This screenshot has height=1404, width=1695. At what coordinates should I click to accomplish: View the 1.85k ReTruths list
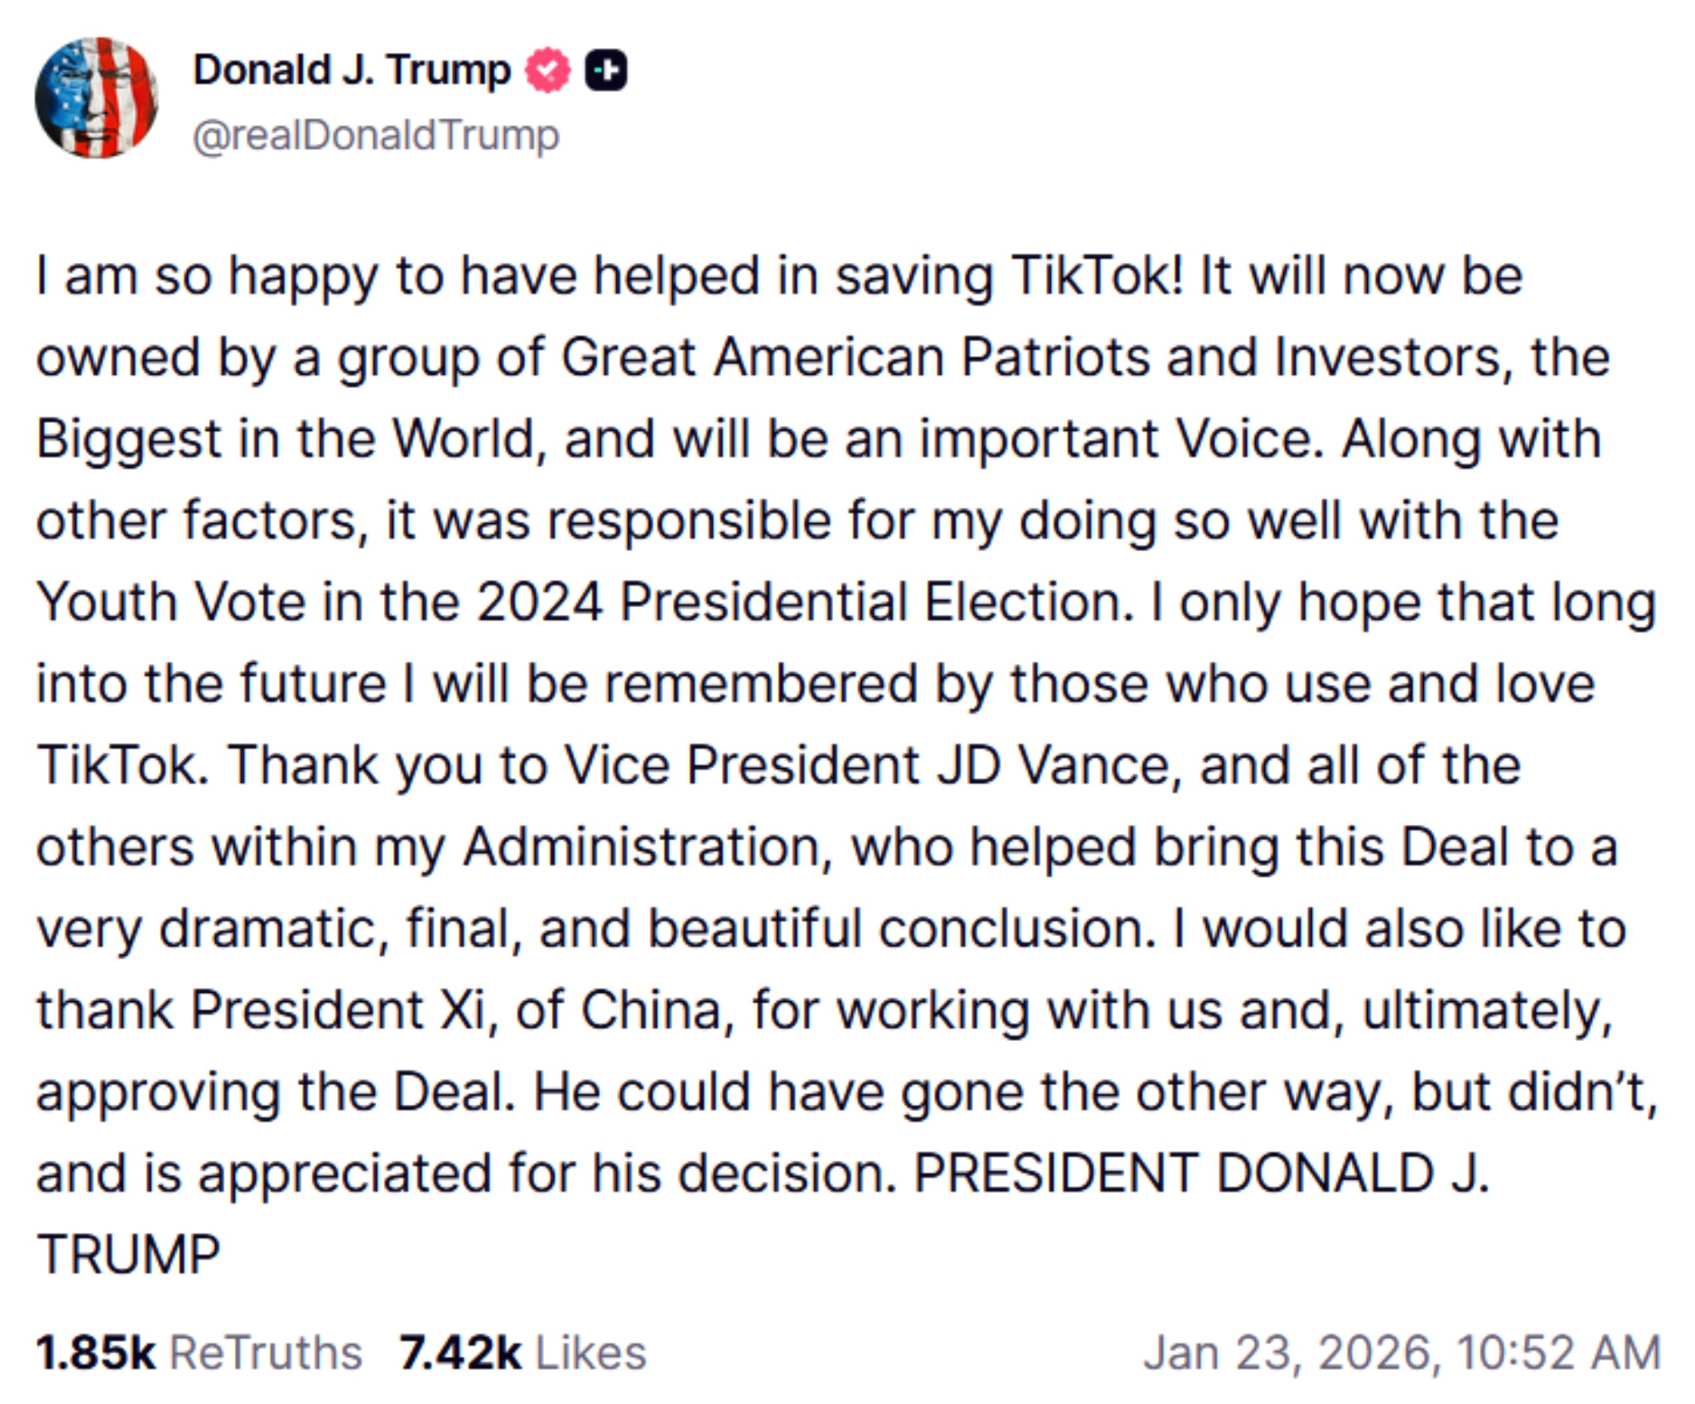(198, 1351)
